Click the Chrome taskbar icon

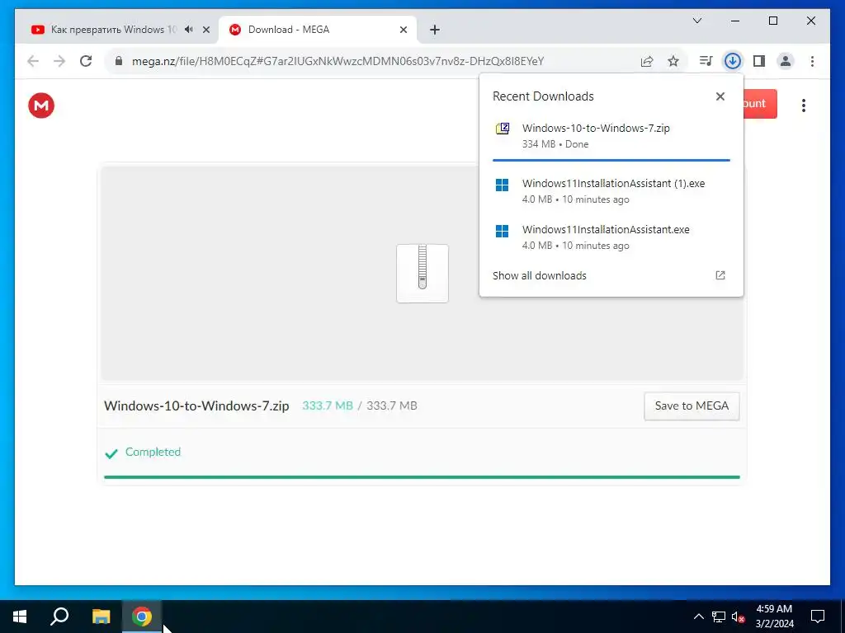point(142,617)
